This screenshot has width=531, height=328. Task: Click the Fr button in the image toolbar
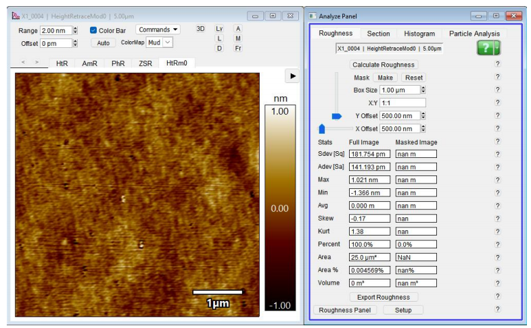coord(238,49)
